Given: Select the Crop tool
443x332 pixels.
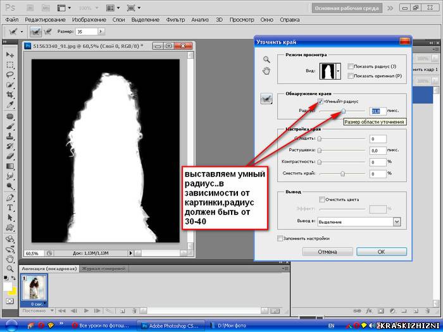Looking at the screenshot, I should (x=10, y=95).
